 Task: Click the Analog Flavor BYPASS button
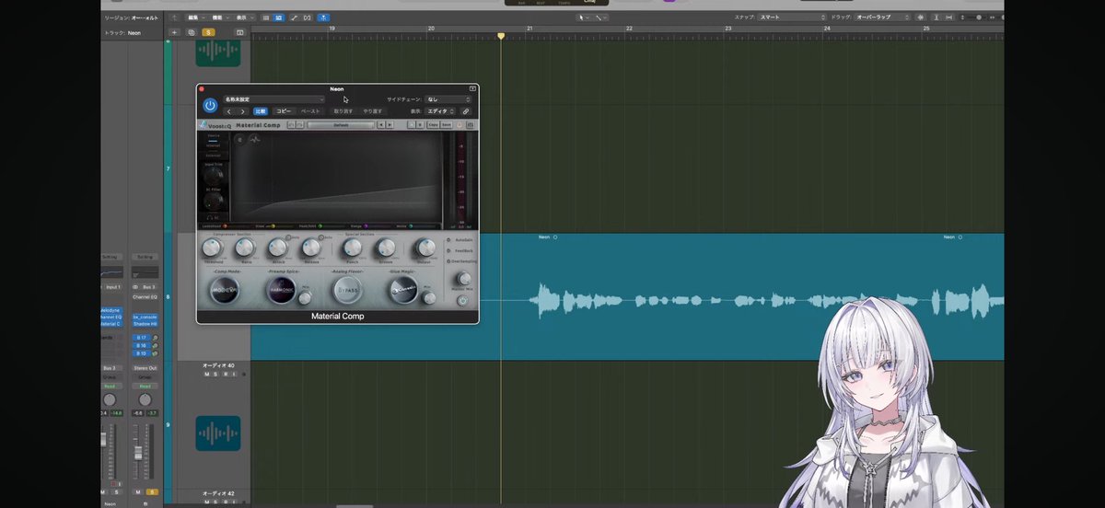click(347, 290)
